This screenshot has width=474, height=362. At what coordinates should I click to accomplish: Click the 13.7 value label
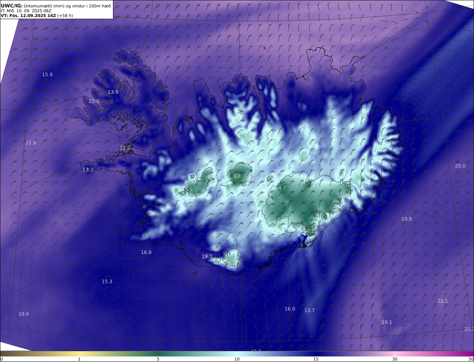(x=309, y=310)
